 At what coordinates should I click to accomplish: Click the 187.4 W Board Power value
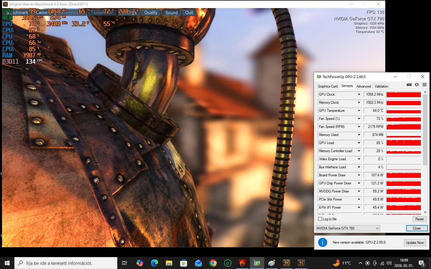point(374,175)
